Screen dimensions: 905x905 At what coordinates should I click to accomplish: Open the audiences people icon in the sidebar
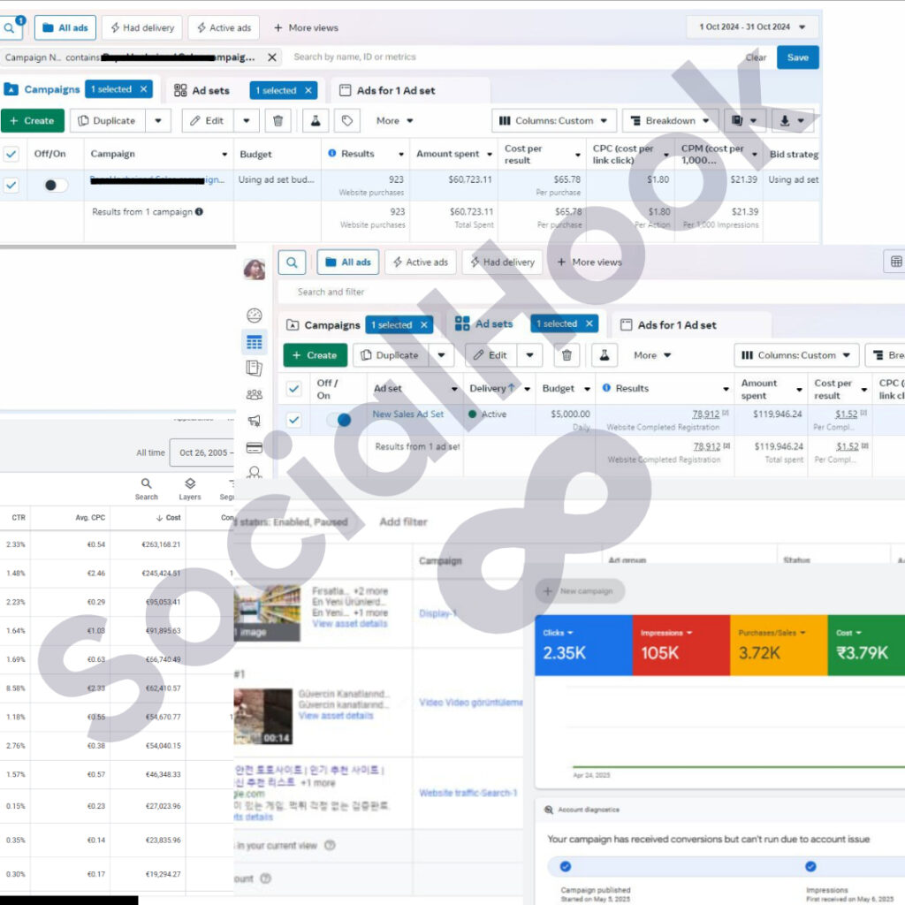coord(254,395)
